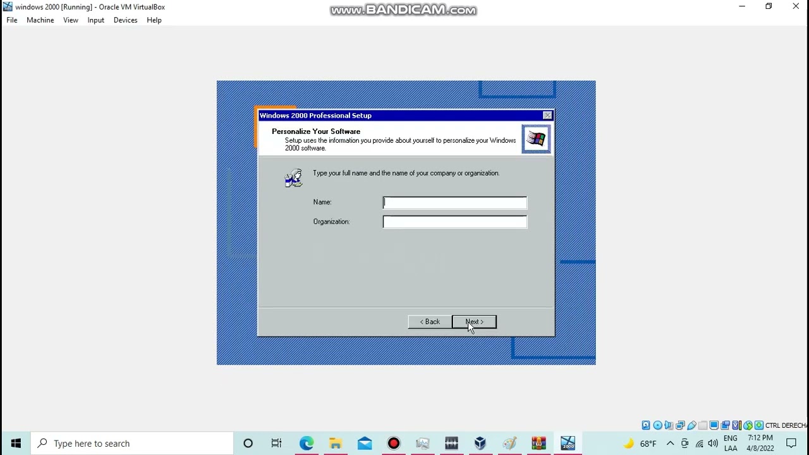Open WinRAR from the taskbar
The height and width of the screenshot is (455, 809).
point(538,444)
